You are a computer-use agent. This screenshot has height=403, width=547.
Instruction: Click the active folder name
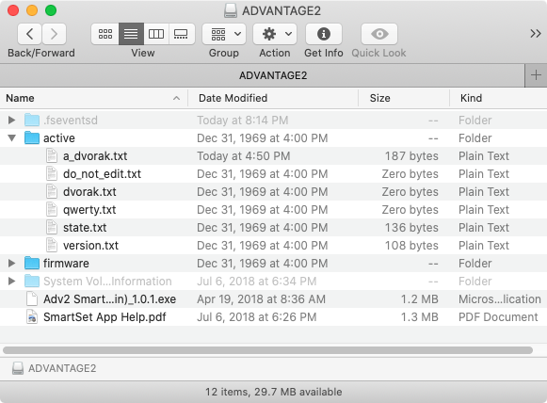pos(59,138)
